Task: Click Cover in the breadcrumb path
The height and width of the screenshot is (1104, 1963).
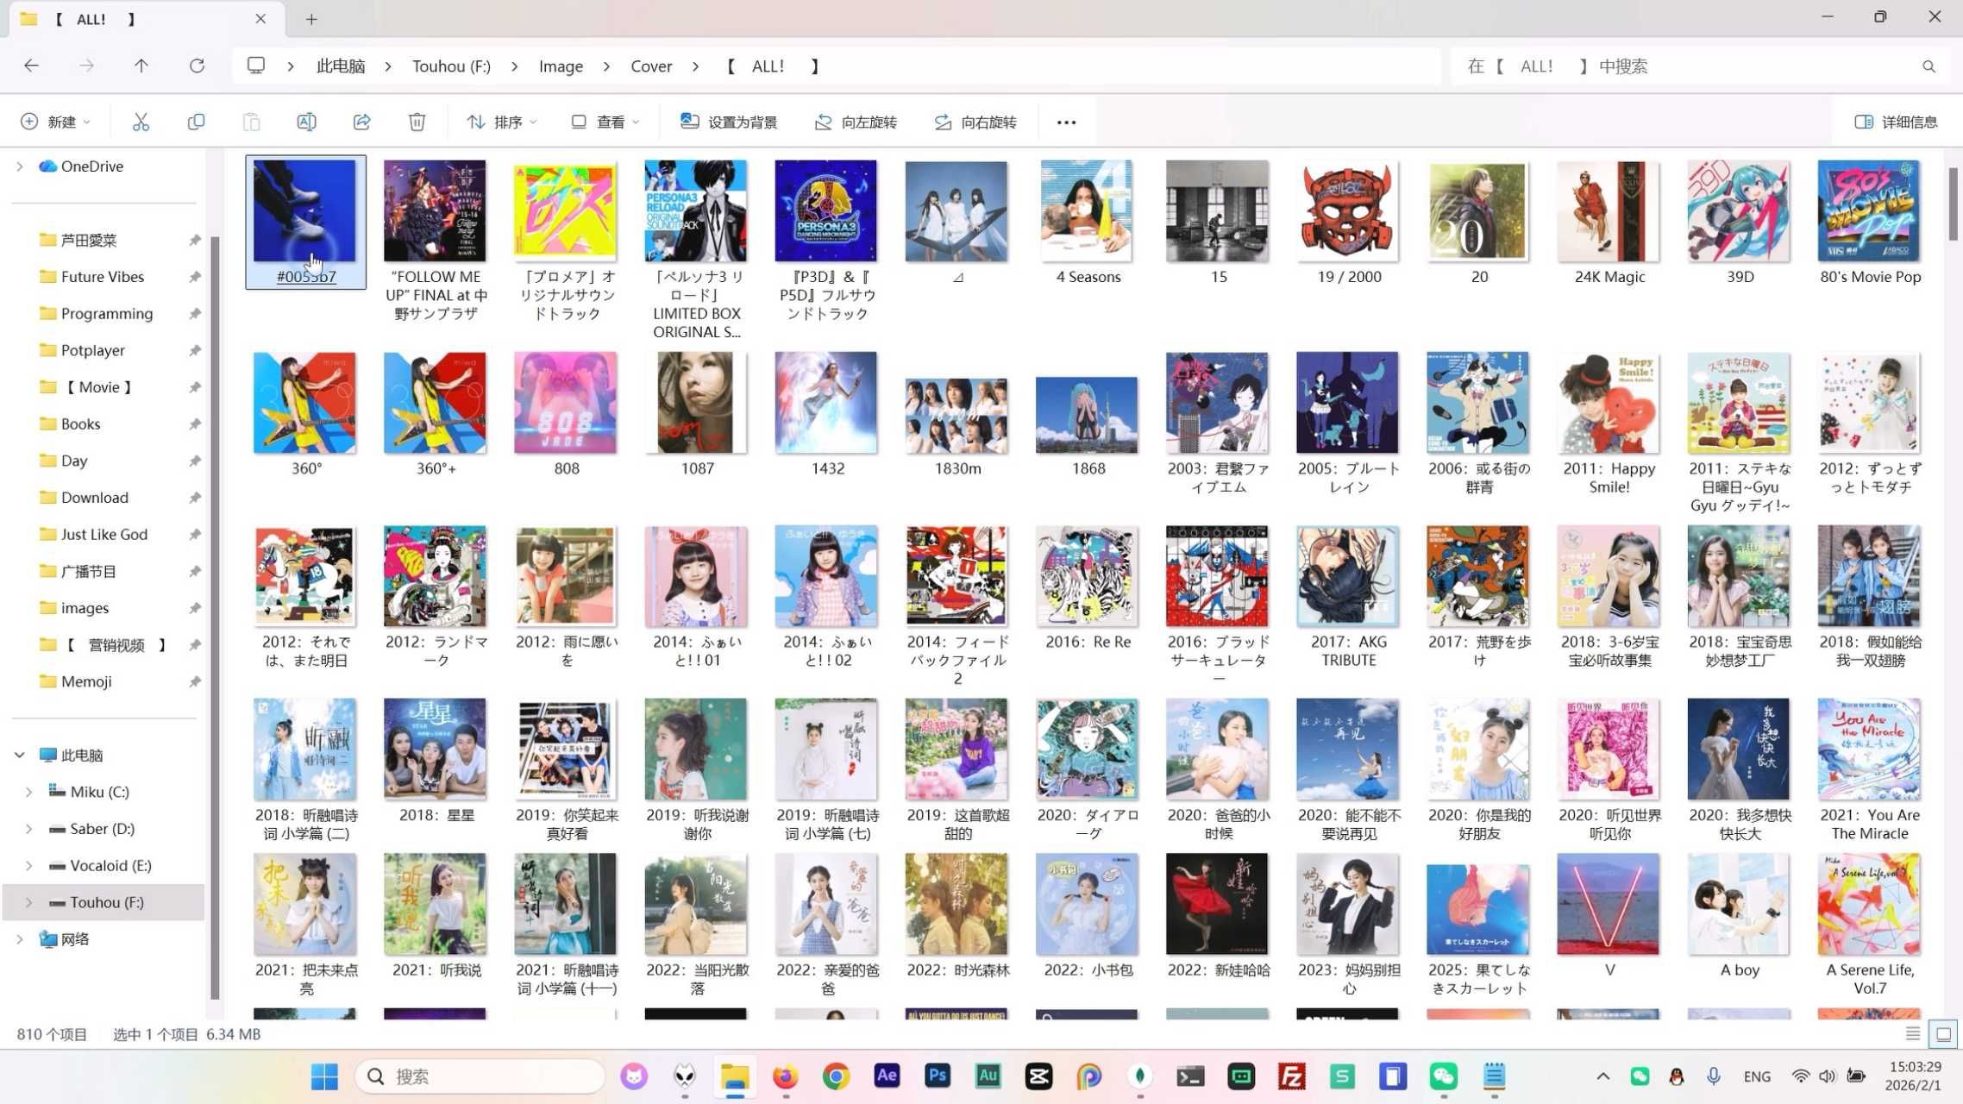Action: (650, 66)
